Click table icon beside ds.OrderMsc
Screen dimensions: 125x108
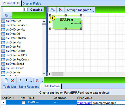click(x=3, y=42)
